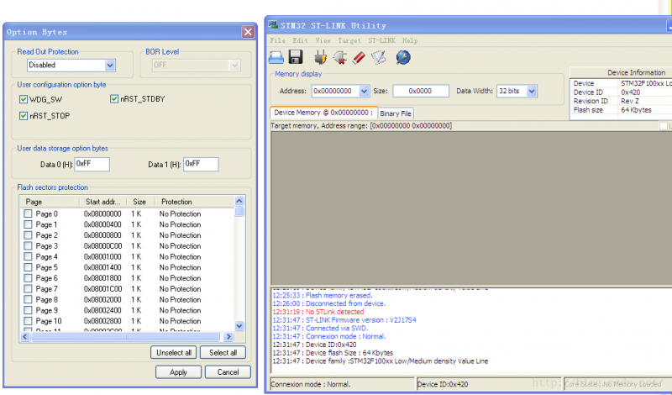Click the 'No STLink detected' log line
Screen dimensions: 672x395
point(318,312)
